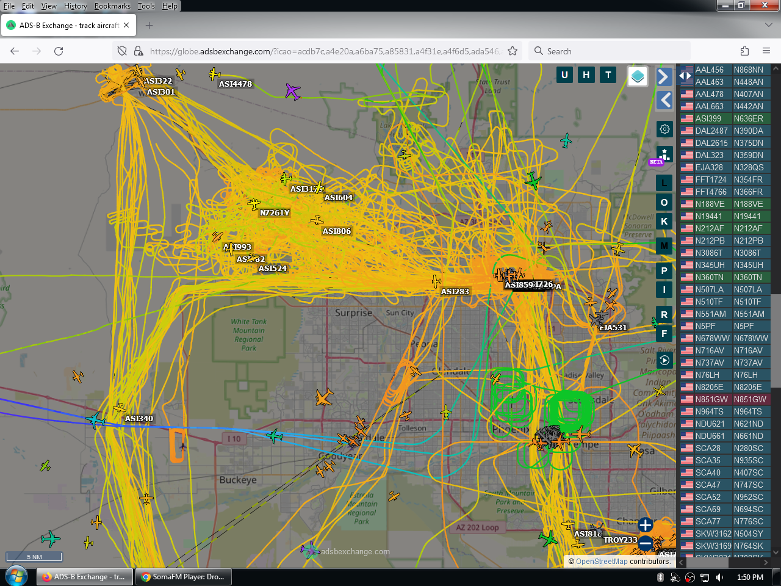This screenshot has height=586, width=781.
Task: Toggle the L labels button
Action: (x=664, y=183)
